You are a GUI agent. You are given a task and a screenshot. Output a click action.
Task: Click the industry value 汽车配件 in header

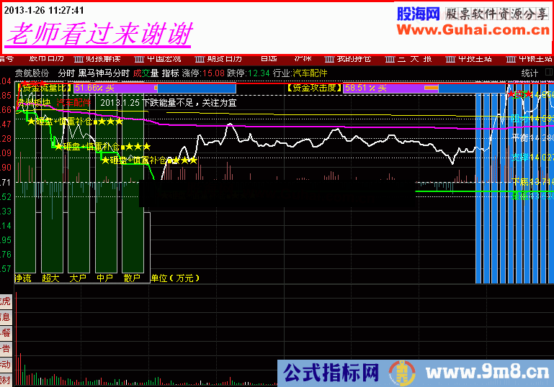click(310, 73)
